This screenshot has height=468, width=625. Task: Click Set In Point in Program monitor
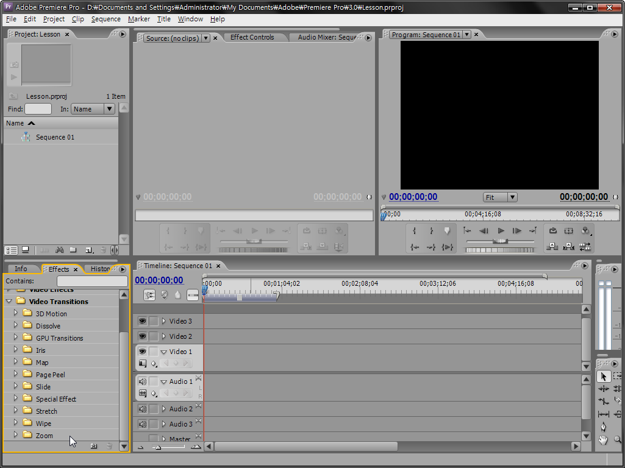415,231
